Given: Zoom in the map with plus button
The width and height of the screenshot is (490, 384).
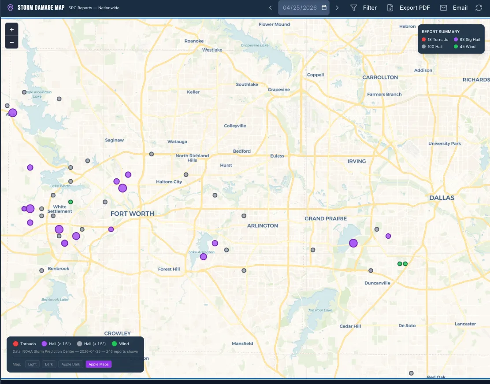Looking at the screenshot, I should [11, 30].
